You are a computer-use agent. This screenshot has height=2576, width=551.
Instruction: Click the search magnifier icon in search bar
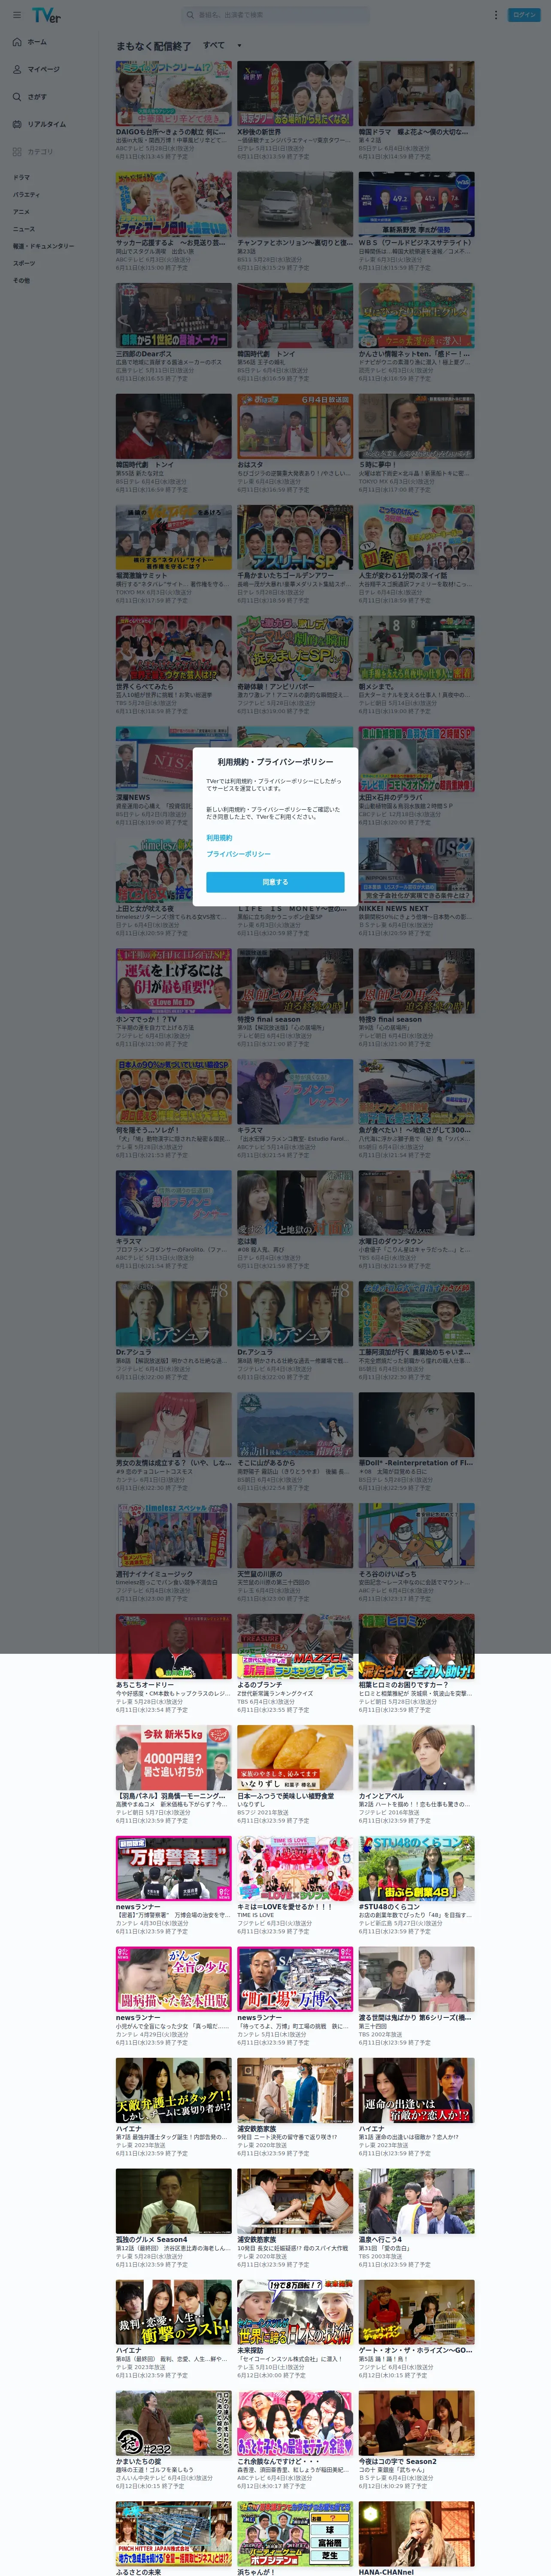point(190,15)
